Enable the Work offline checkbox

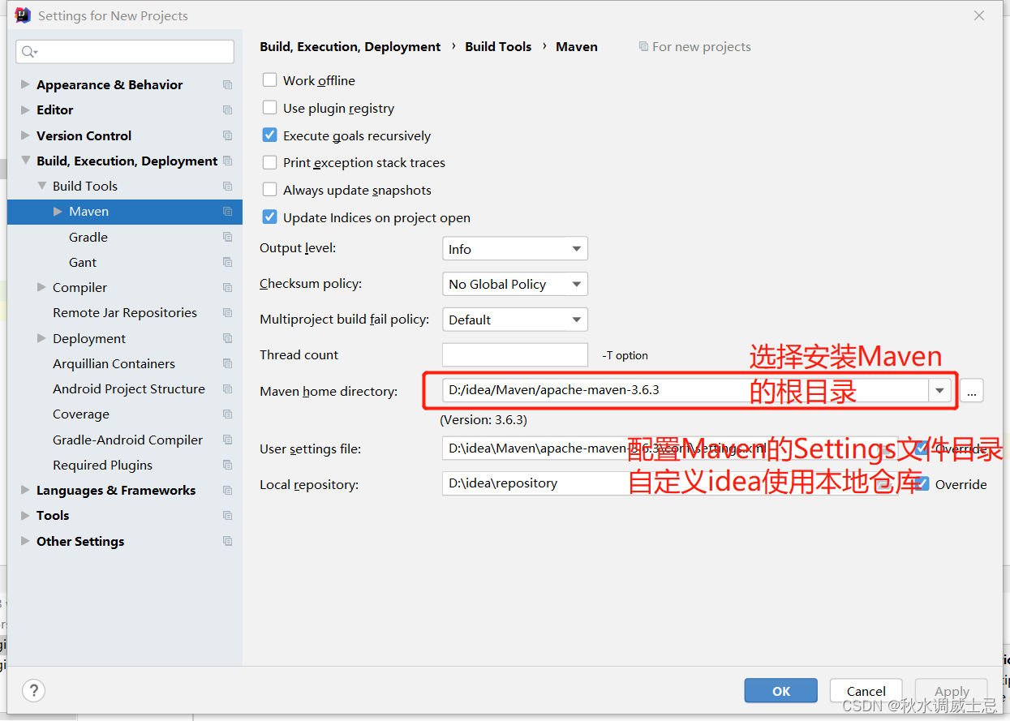[270, 80]
